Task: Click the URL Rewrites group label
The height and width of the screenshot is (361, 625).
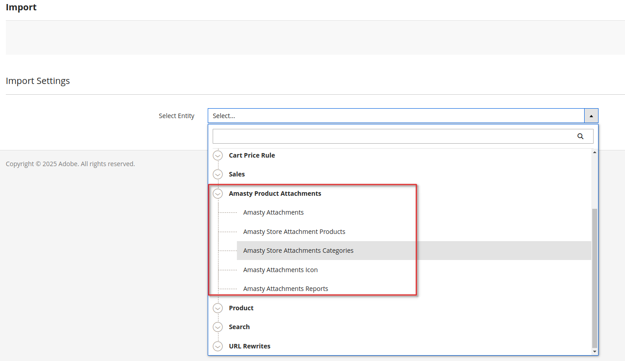Action: click(x=249, y=346)
